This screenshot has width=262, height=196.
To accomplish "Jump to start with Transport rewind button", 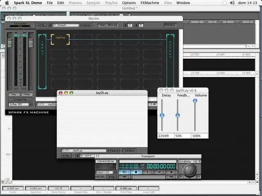I will [124, 177].
